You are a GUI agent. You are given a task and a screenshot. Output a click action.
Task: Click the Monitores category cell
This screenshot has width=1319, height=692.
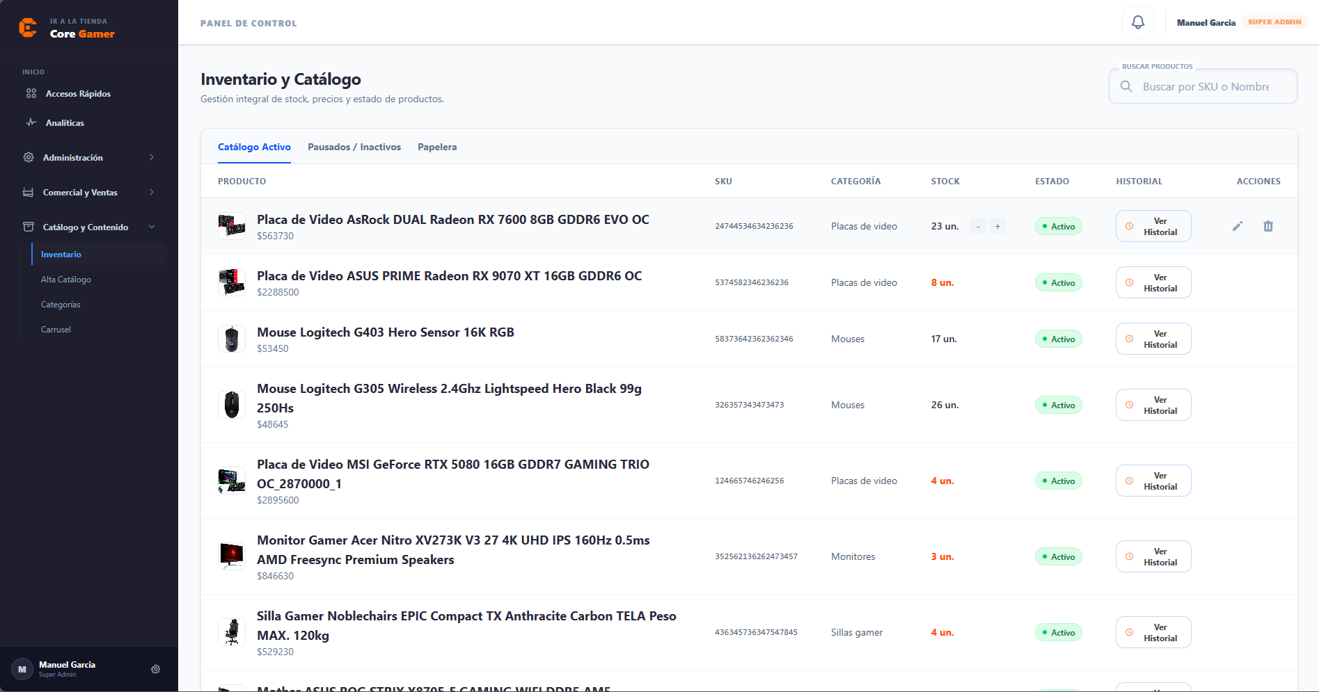[x=853, y=556]
